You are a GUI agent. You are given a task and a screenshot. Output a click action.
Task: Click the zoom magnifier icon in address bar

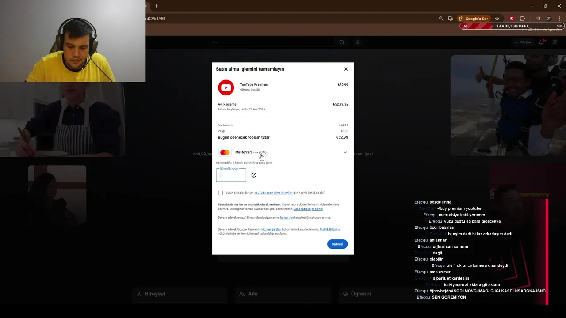[x=441, y=19]
